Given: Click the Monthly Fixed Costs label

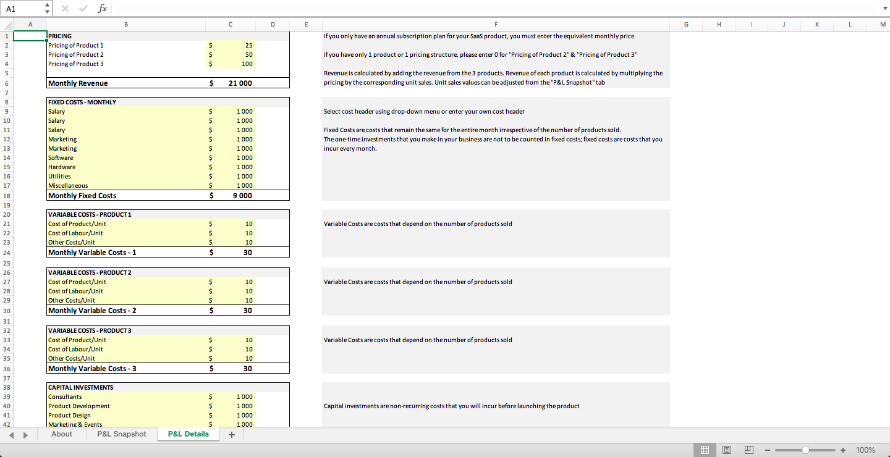Looking at the screenshot, I should [125, 196].
